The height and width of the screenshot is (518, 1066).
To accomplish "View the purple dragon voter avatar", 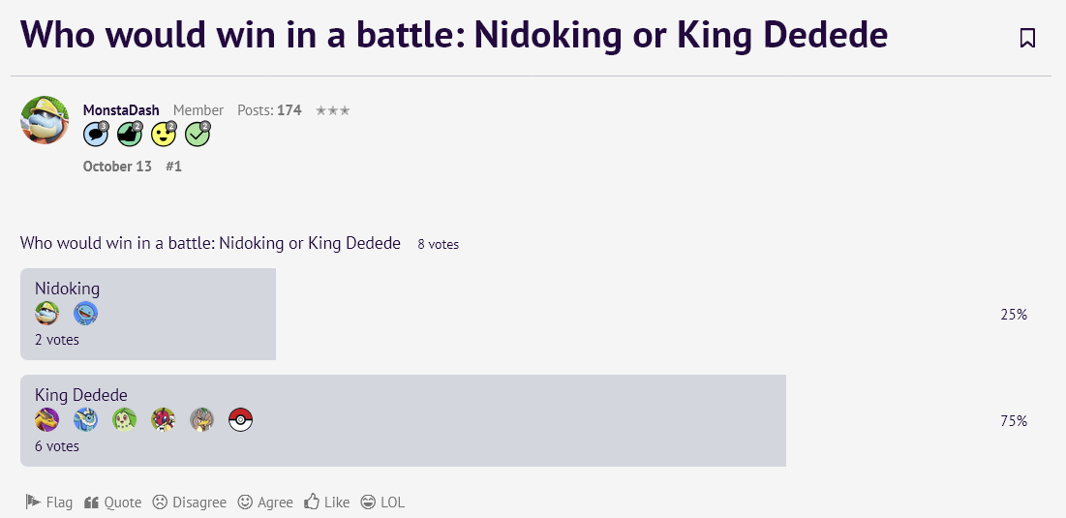I will (x=46, y=419).
